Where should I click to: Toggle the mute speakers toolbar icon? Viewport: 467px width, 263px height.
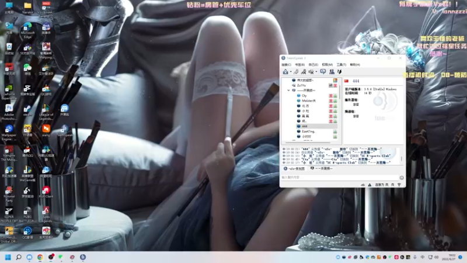[311, 71]
